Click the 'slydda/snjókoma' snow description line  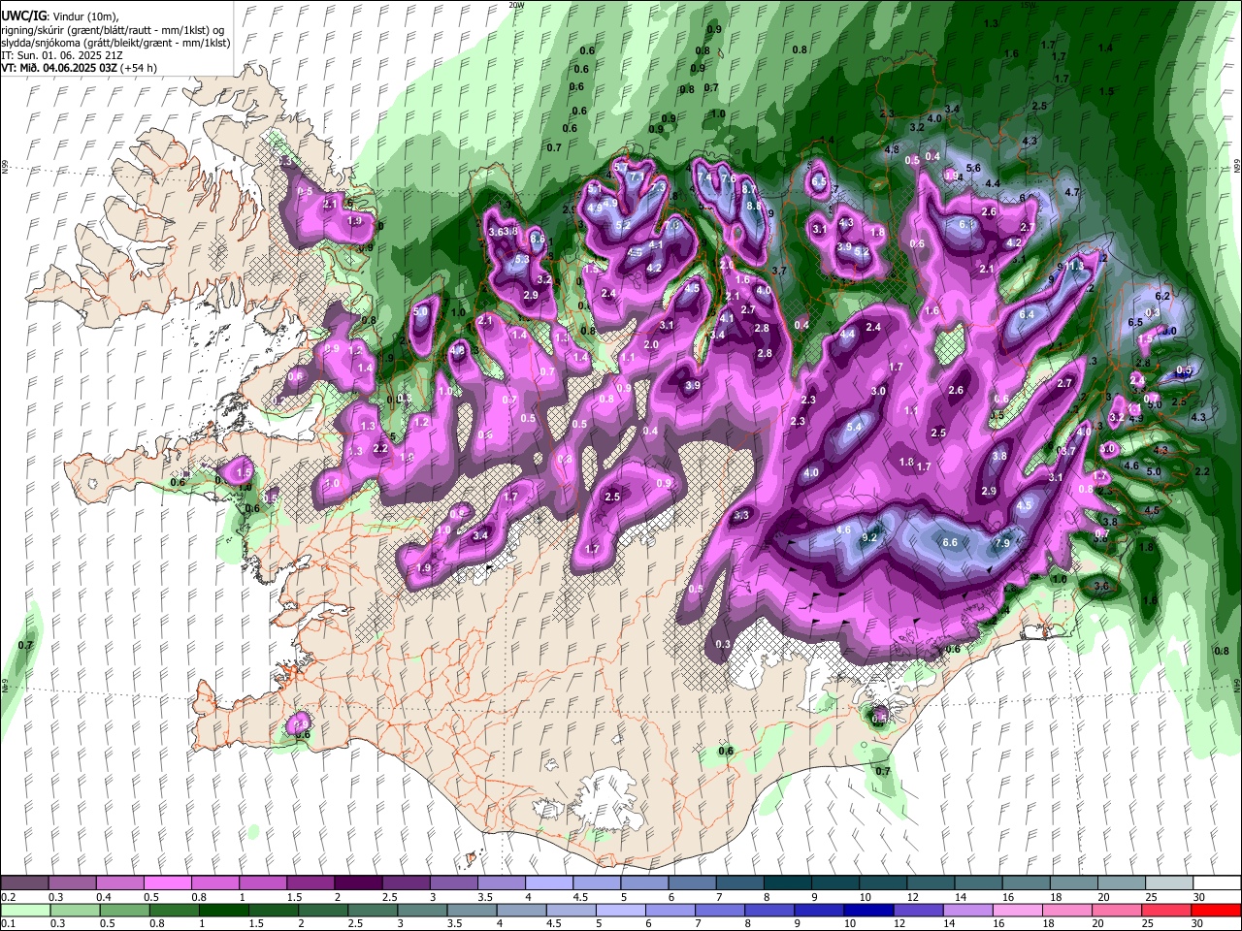[x=115, y=43]
